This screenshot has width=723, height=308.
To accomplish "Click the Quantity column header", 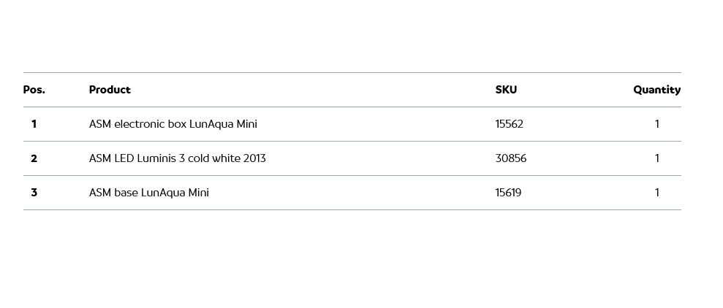I will (x=656, y=90).
